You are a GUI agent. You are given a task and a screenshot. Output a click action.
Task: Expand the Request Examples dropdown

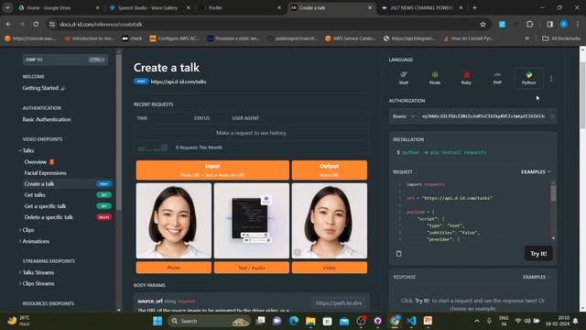pos(536,171)
